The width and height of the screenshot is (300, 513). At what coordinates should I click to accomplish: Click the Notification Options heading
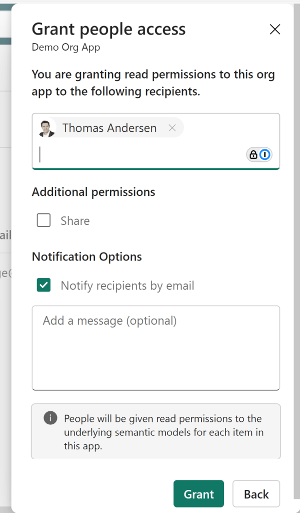pyautogui.click(x=87, y=256)
